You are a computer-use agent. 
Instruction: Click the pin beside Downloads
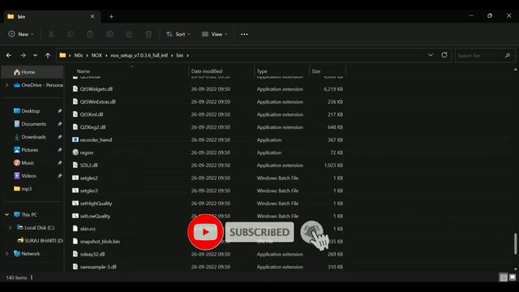(x=59, y=137)
